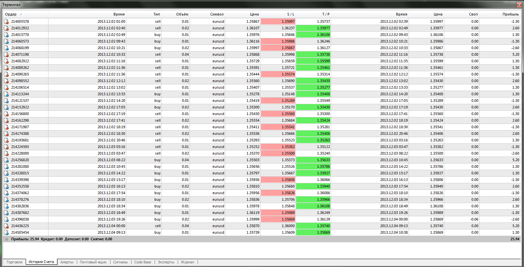
Task: Sort by the T / P column header
Action: tap(314, 14)
